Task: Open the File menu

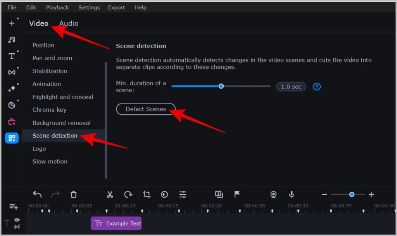Action: (12, 8)
